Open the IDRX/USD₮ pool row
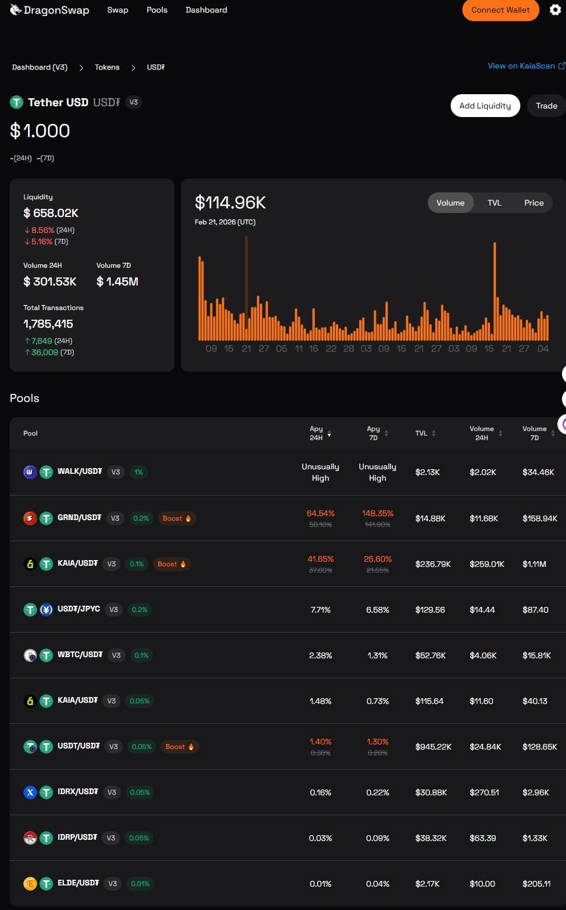 point(287,792)
